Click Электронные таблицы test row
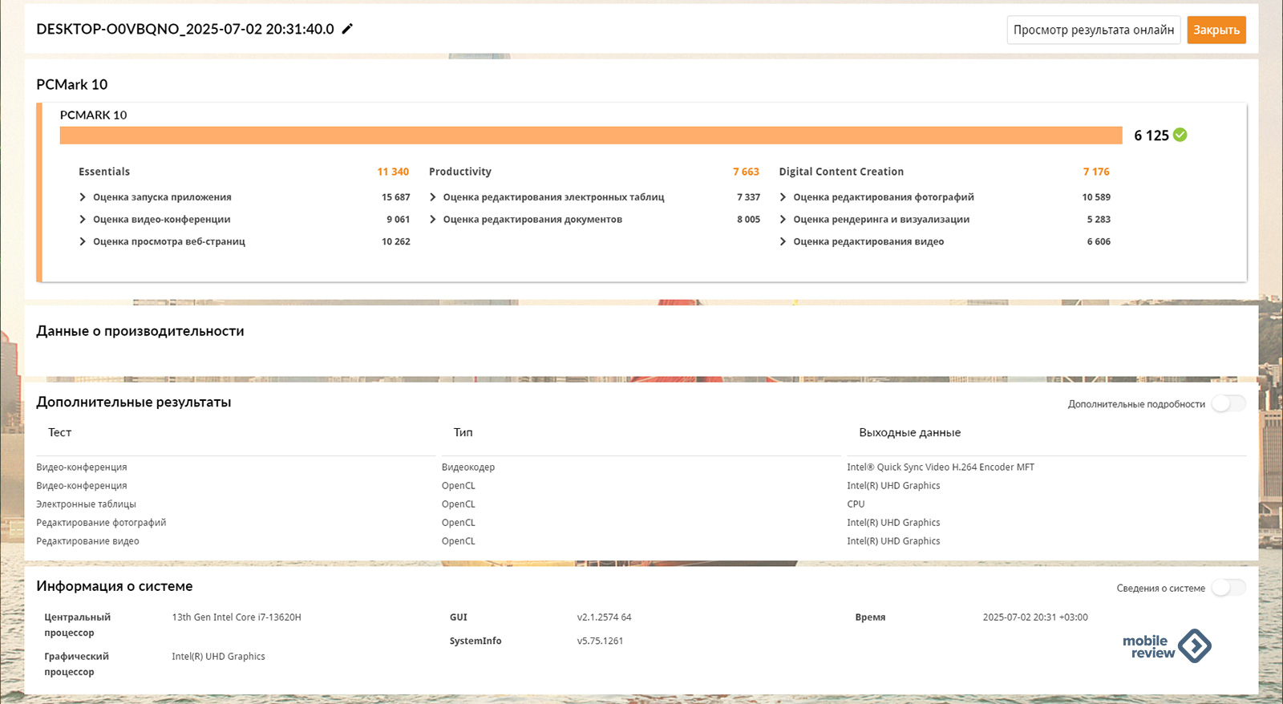The width and height of the screenshot is (1283, 704). [x=86, y=504]
